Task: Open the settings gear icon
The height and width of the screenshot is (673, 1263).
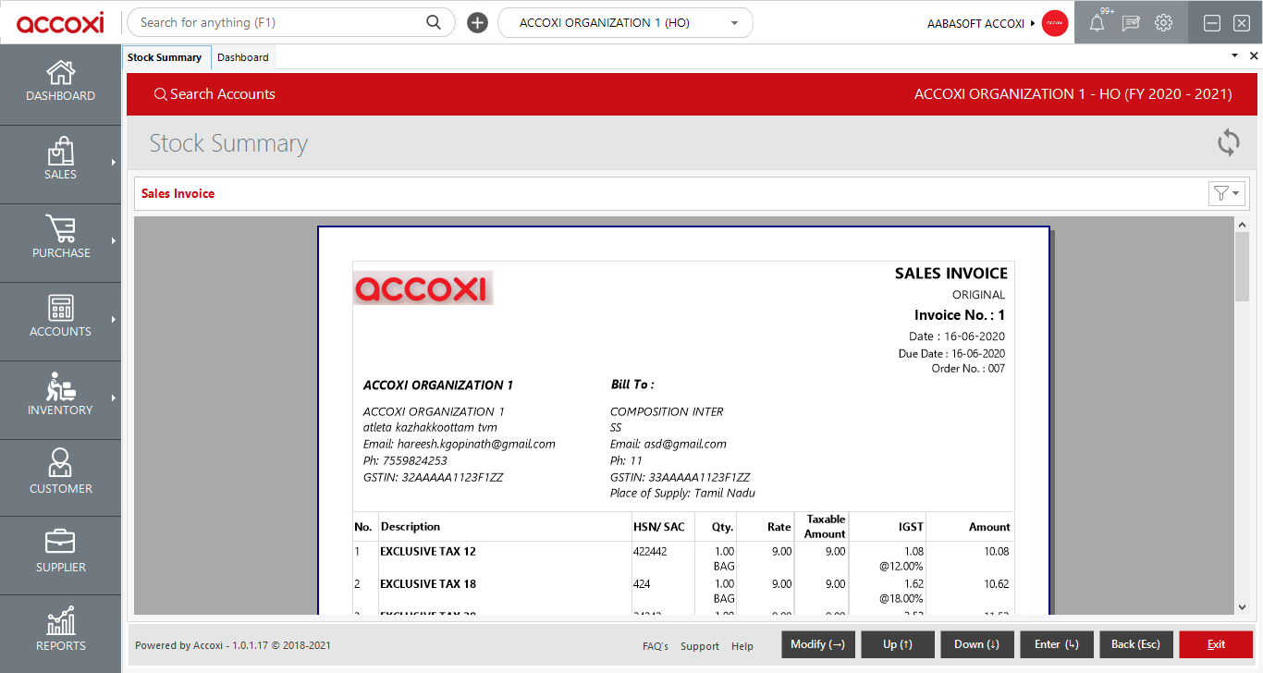Action: (x=1163, y=23)
